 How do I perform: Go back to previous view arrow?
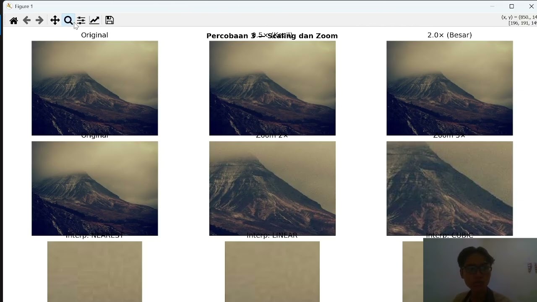pyautogui.click(x=26, y=21)
